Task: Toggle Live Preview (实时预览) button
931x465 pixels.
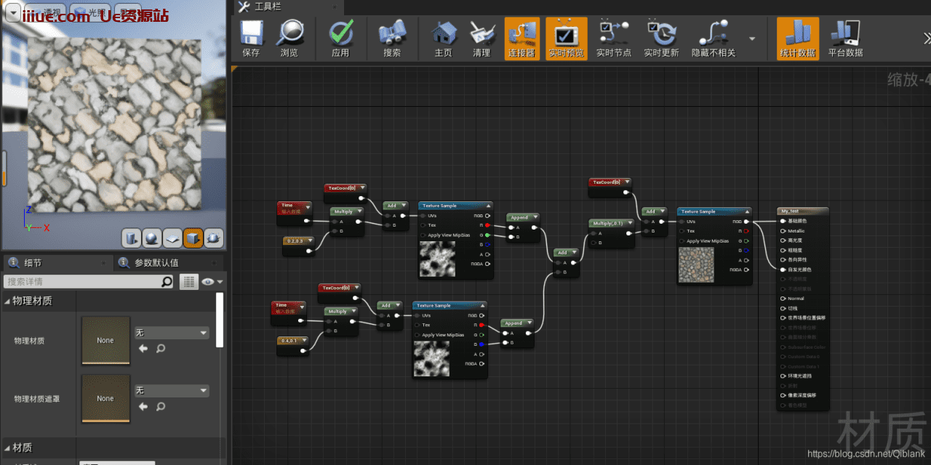Action: [567, 38]
